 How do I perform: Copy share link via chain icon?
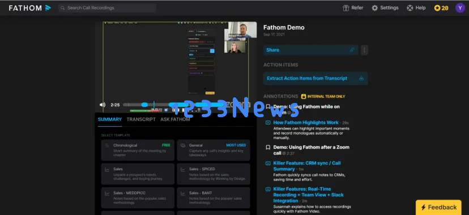pos(352,50)
